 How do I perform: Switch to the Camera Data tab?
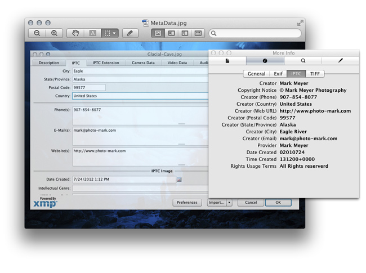[x=143, y=63]
